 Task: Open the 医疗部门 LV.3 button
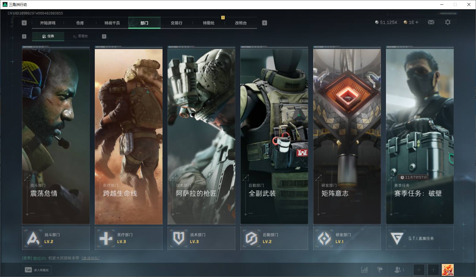click(129, 238)
